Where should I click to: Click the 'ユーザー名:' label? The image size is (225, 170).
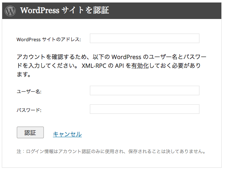29,92
